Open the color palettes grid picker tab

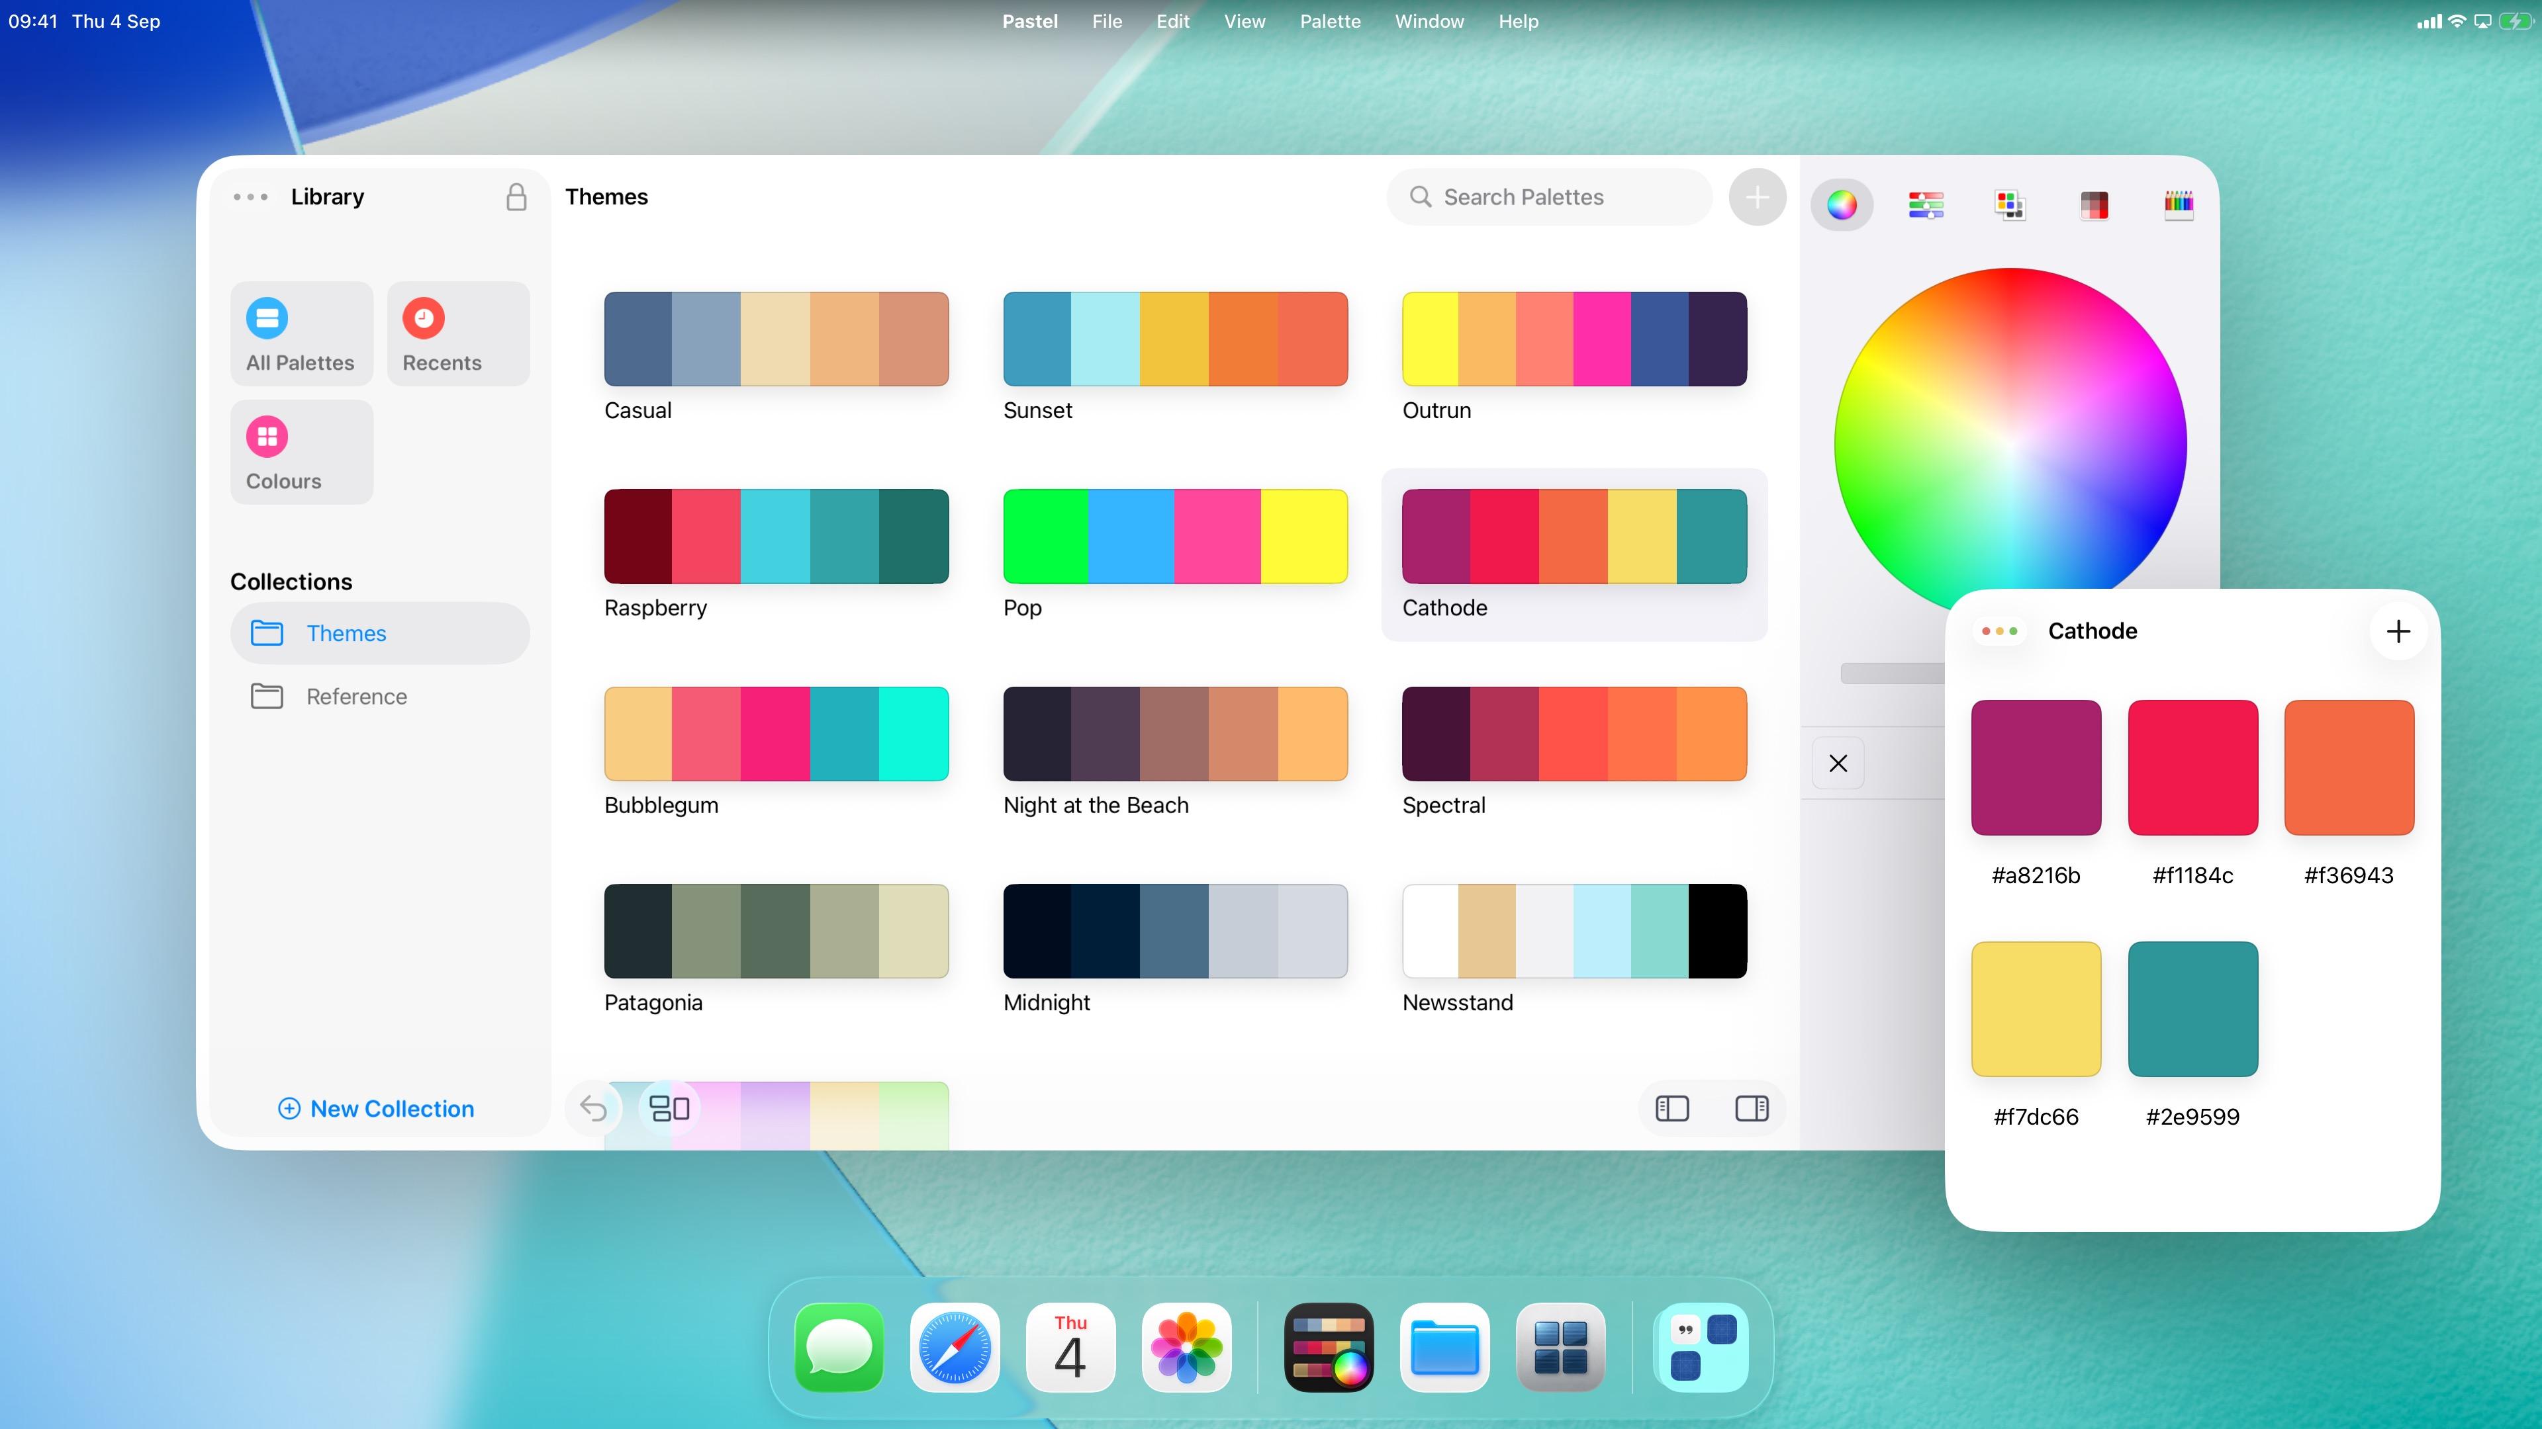tap(2010, 205)
